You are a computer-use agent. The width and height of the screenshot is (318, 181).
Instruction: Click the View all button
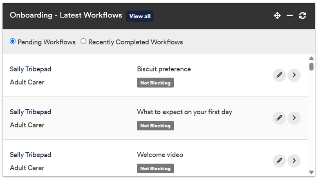point(140,16)
